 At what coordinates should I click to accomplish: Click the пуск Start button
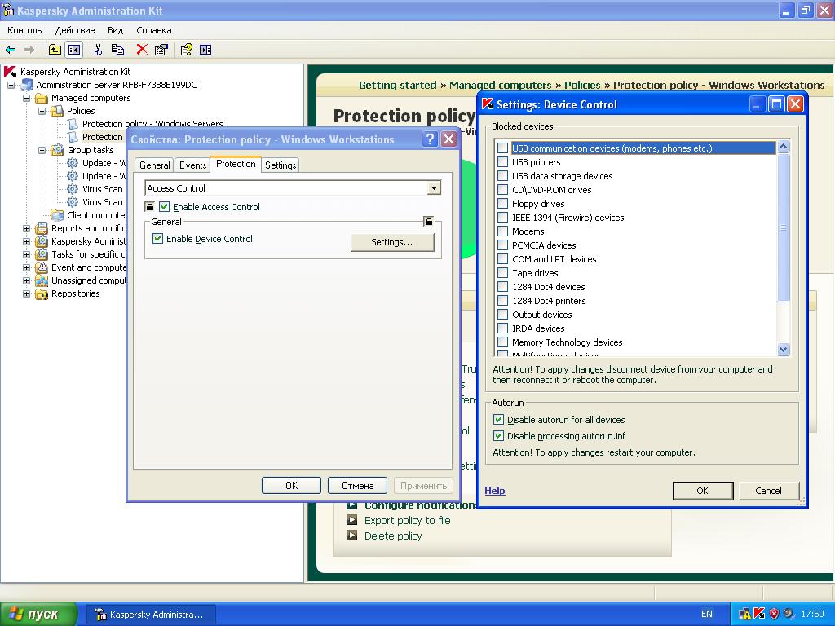[x=38, y=614]
